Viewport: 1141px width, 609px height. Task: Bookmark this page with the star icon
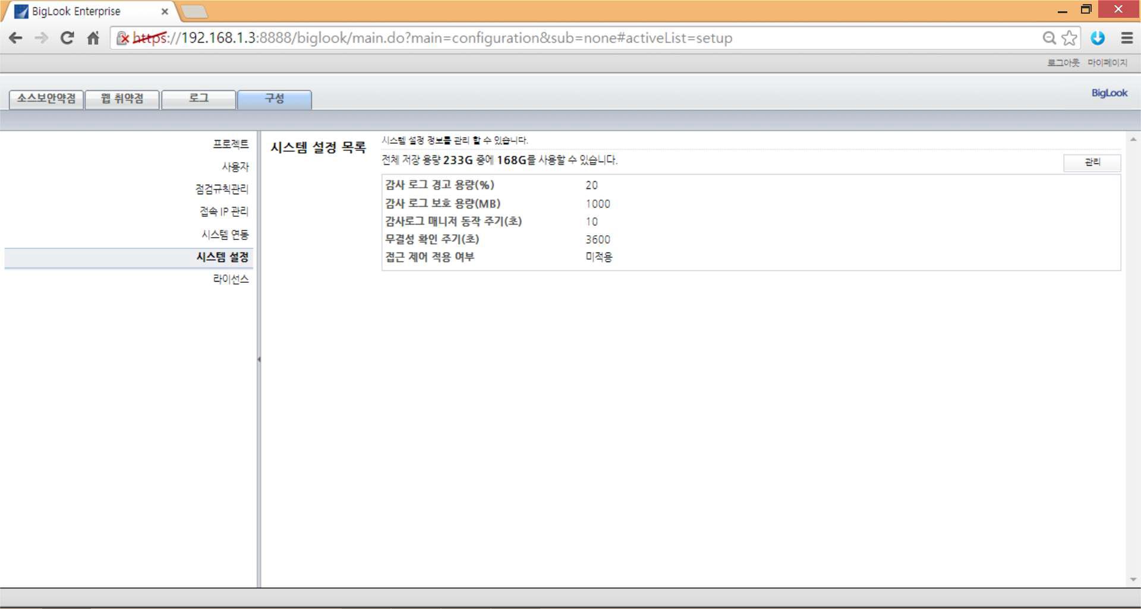(1069, 38)
